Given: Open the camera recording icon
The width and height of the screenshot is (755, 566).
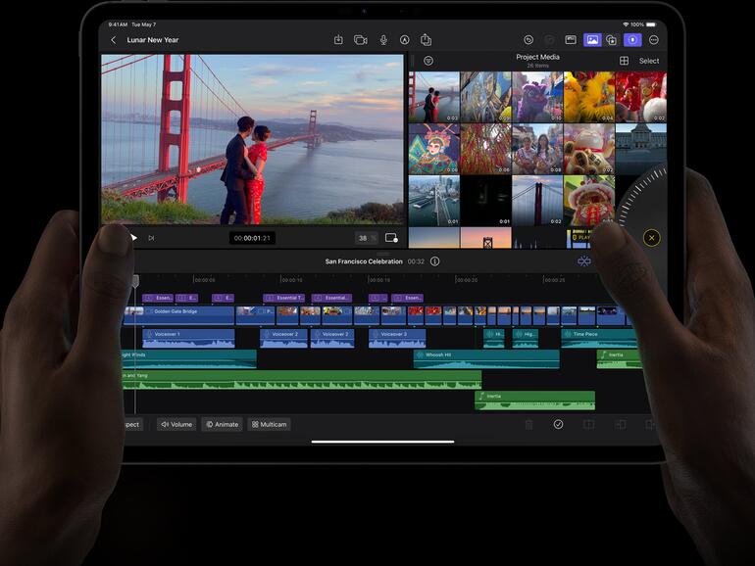Looking at the screenshot, I should [x=361, y=40].
